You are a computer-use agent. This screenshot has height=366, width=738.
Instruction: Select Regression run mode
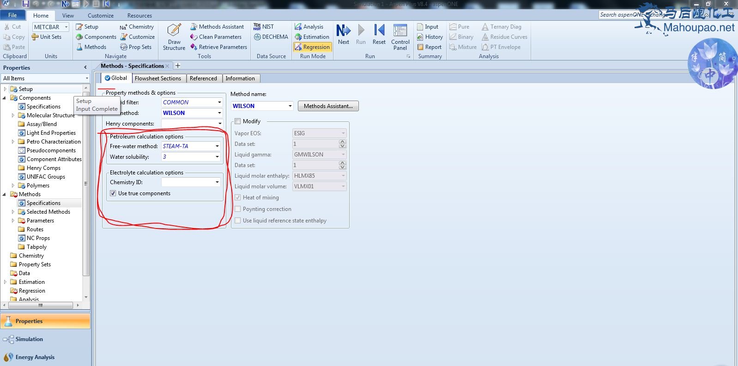point(312,47)
